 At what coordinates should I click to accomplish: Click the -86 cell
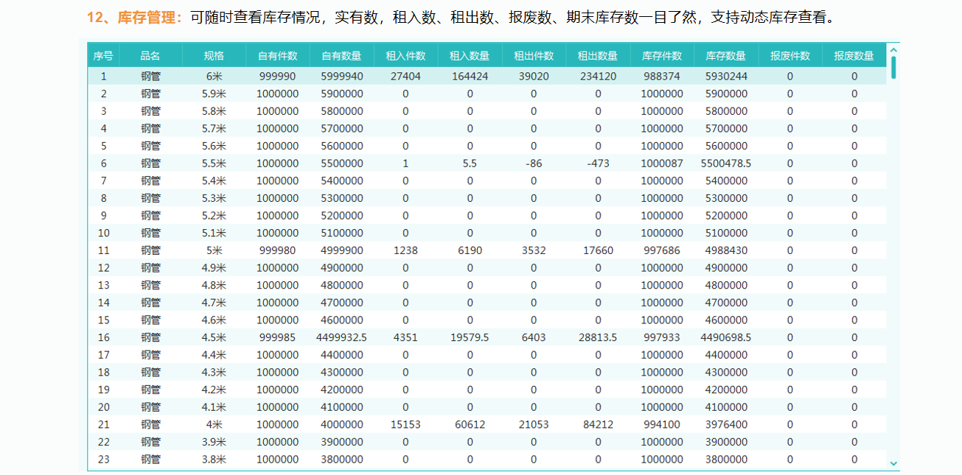coord(534,163)
